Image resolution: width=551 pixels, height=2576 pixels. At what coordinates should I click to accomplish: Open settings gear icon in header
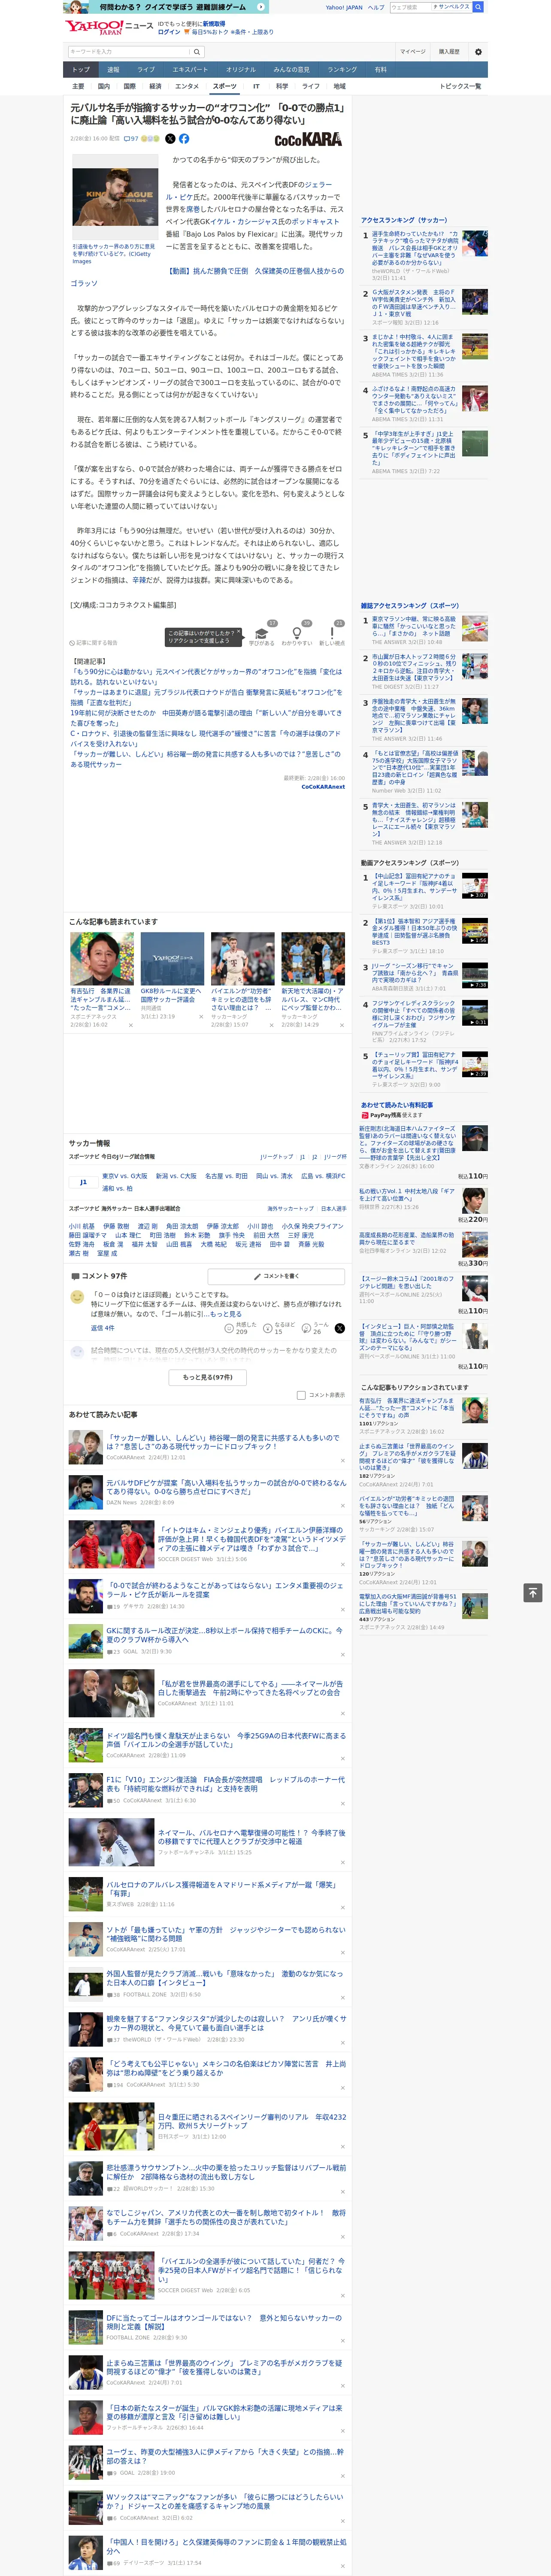[x=478, y=51]
